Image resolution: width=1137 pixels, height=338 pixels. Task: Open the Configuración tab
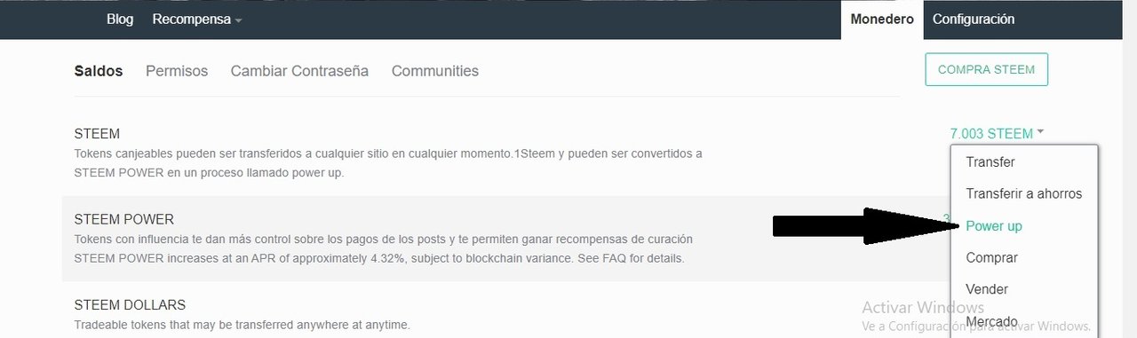point(974,20)
